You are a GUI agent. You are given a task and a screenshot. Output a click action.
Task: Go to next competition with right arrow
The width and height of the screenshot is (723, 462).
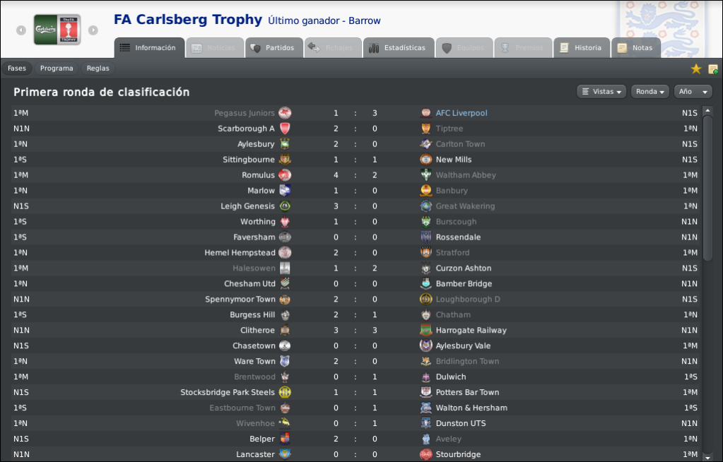pyautogui.click(x=93, y=30)
